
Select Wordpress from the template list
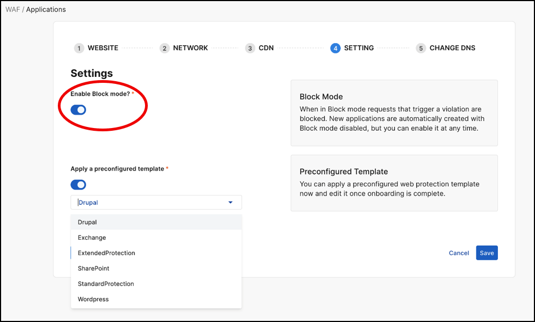click(x=93, y=299)
